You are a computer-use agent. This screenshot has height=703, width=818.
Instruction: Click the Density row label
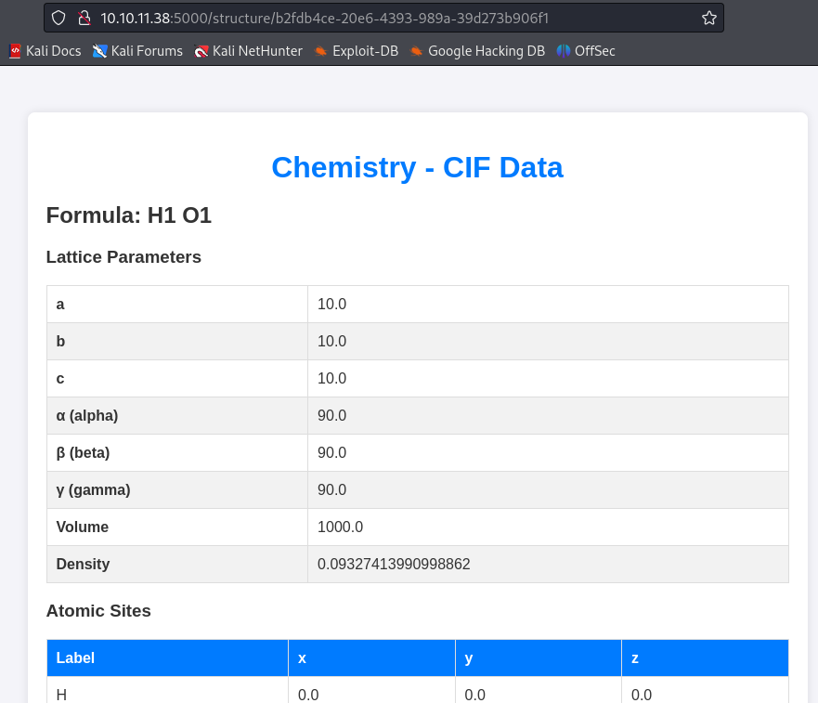tap(83, 565)
